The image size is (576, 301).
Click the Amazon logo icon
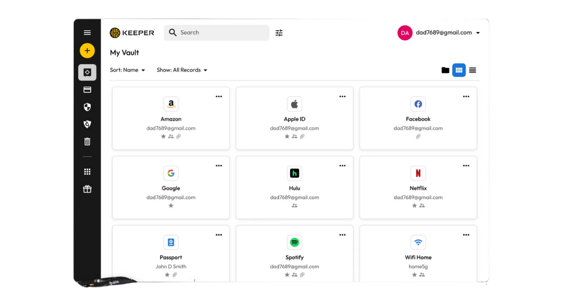(x=171, y=104)
